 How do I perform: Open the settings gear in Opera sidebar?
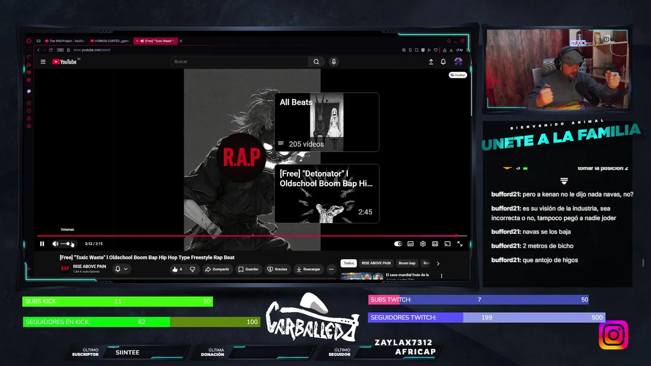[29, 126]
